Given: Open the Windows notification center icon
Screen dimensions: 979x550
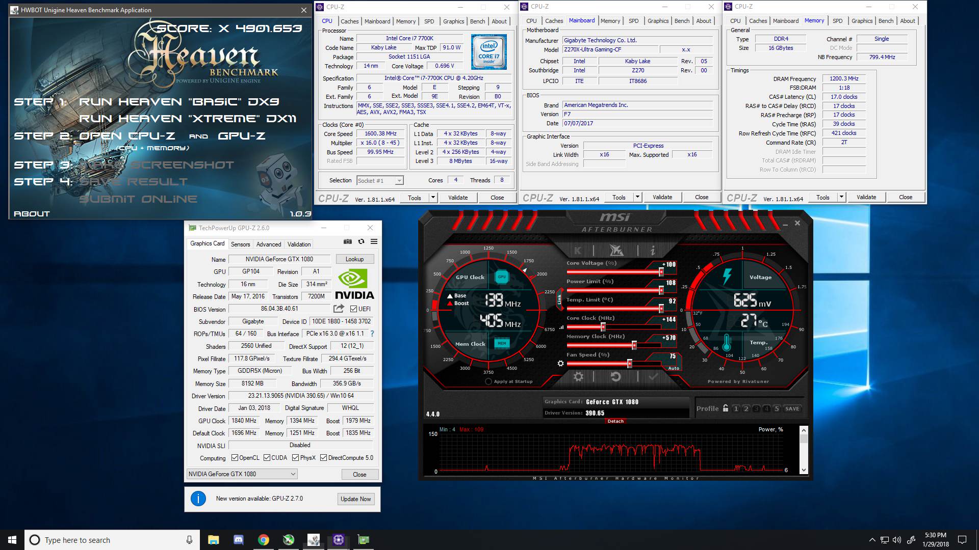Looking at the screenshot, I should (962, 540).
